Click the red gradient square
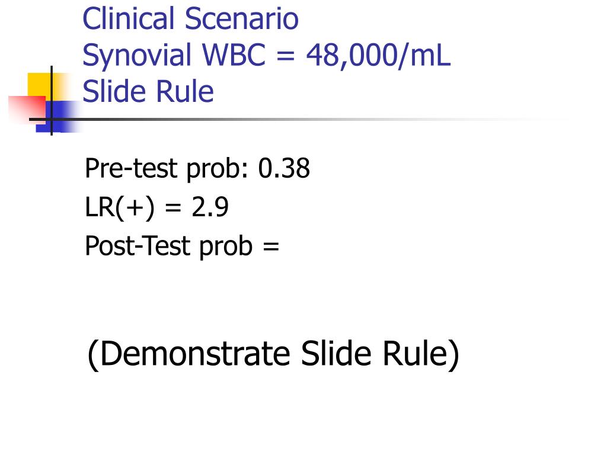Image resolution: width=607 pixels, height=455 pixels. [x=27, y=110]
